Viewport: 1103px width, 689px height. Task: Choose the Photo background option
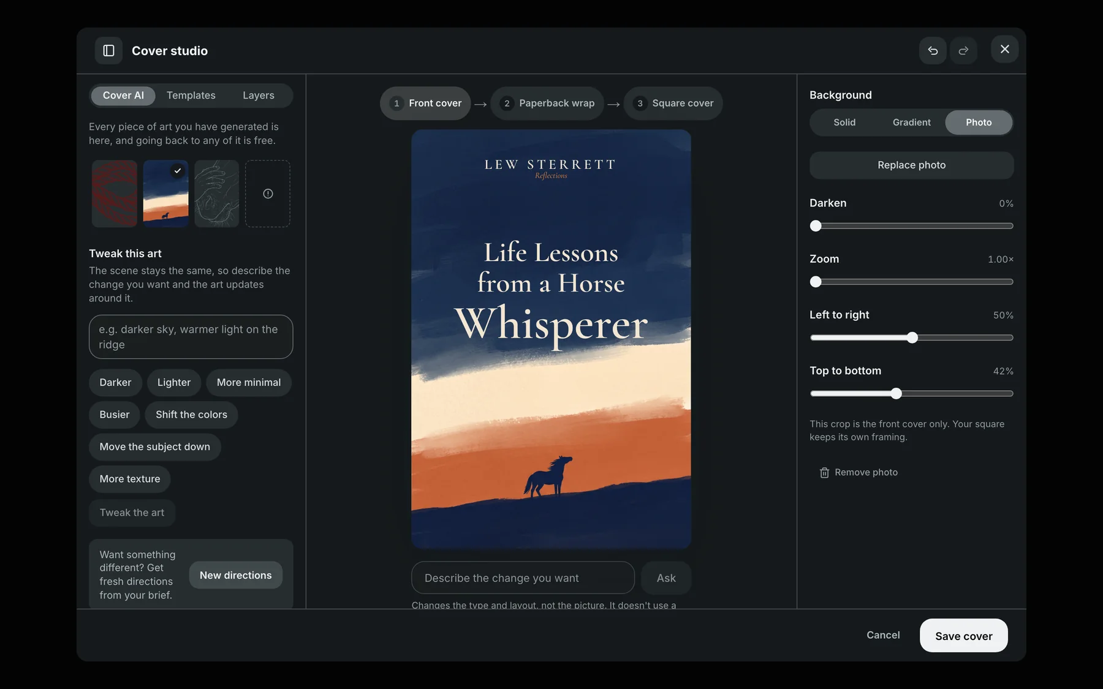coord(979,122)
